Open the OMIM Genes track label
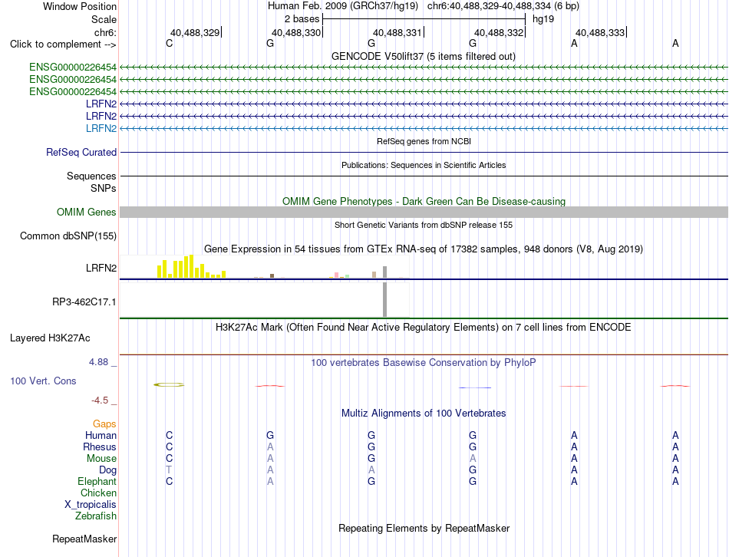Screen dimensions: 729x557 [x=87, y=212]
